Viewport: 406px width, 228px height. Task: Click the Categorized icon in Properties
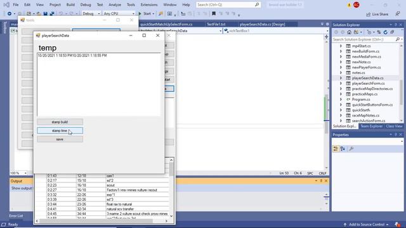pos(336,149)
